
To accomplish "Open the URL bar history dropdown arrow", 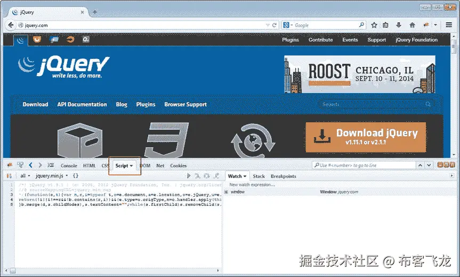I will 267,26.
